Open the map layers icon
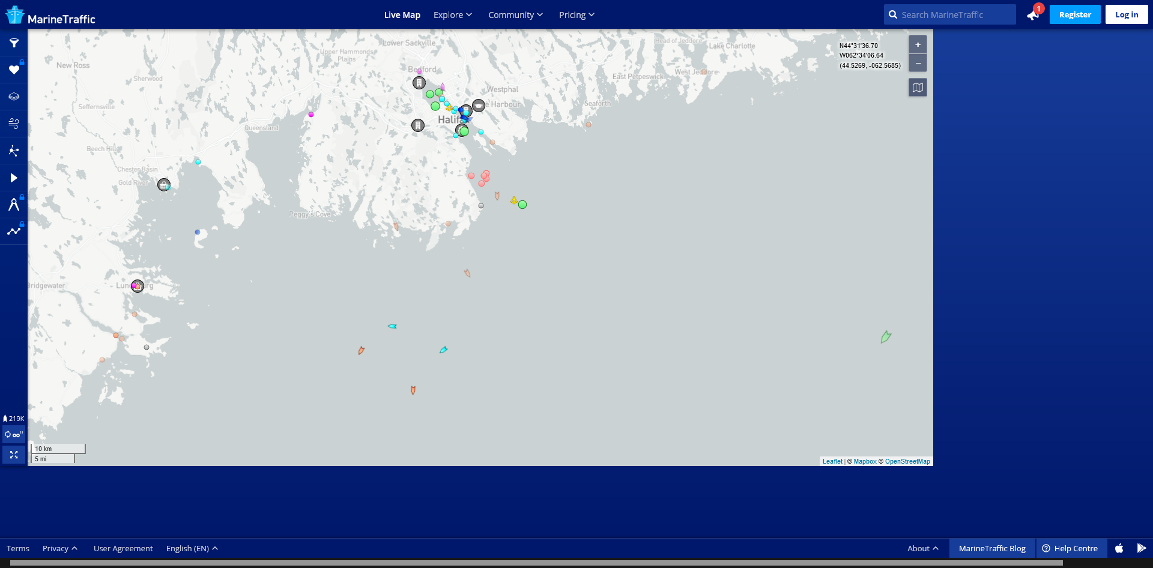The image size is (1153, 568). pos(14,97)
